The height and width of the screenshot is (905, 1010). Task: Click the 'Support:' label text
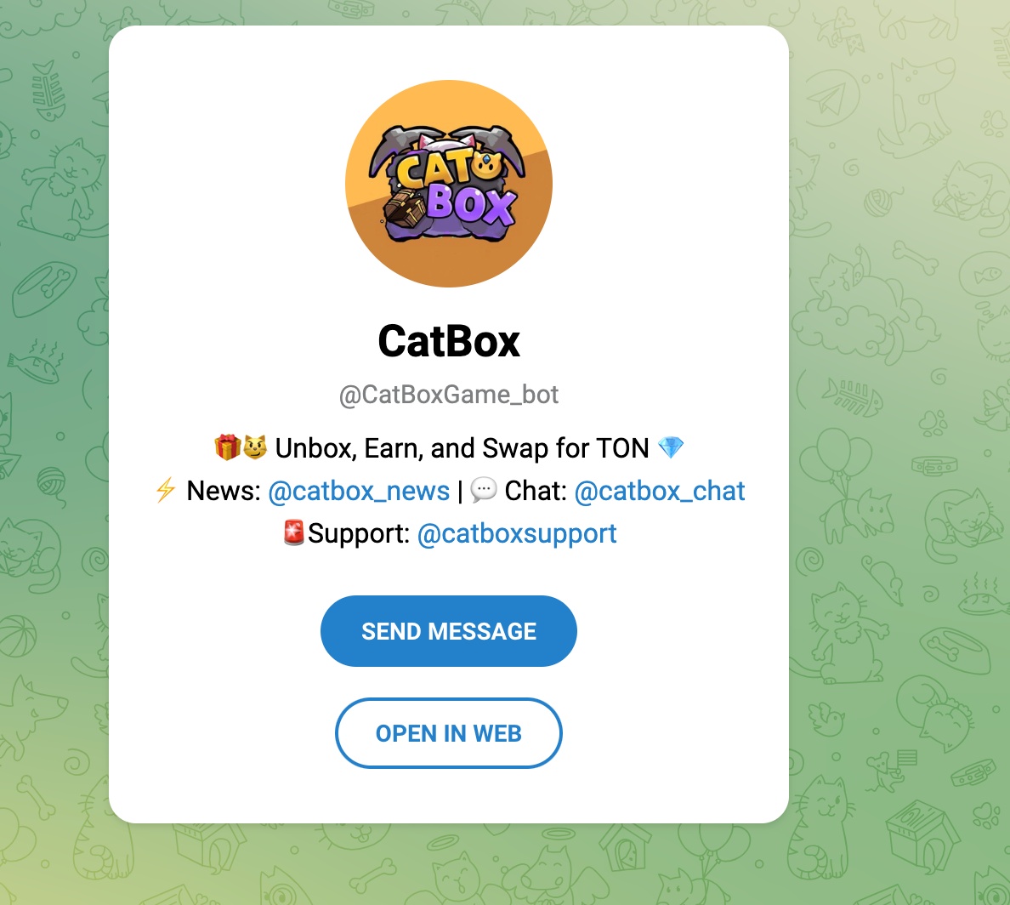359,533
